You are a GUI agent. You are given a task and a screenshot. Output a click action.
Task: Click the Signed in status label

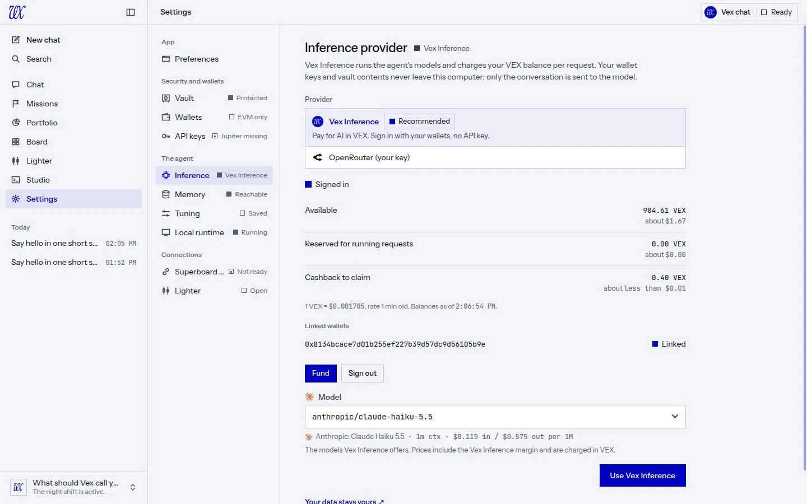click(327, 185)
